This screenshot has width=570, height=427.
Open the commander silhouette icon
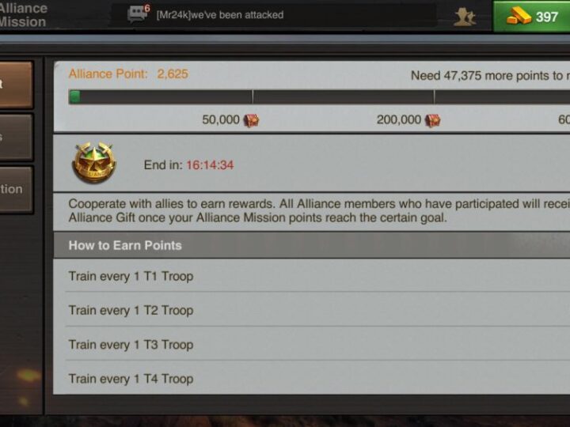click(465, 17)
